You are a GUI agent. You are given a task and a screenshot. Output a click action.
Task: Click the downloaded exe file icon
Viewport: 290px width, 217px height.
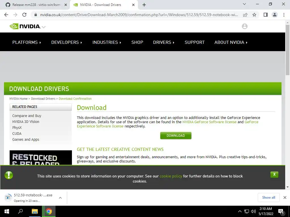(8, 198)
